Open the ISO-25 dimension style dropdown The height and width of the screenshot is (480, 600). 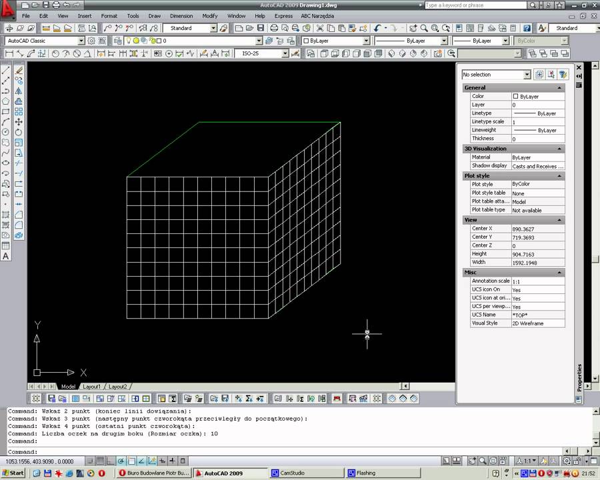pyautogui.click(x=285, y=53)
